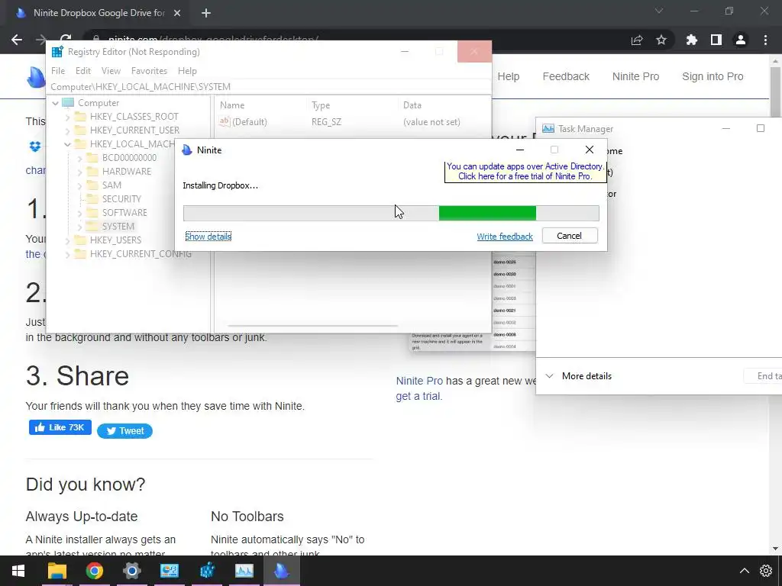
Task: Open Favorites menu in Registry Editor
Action: point(149,71)
